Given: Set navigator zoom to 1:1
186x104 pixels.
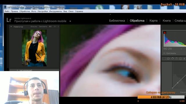Looking at the screenshot, I should pyautogui.click(x=50, y=27).
